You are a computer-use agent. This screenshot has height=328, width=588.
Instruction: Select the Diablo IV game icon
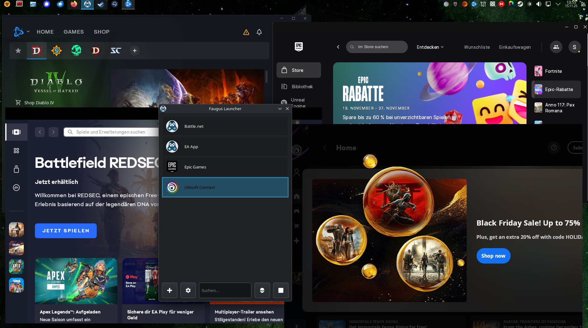coord(37,51)
